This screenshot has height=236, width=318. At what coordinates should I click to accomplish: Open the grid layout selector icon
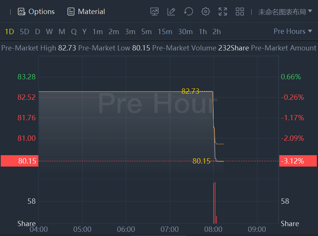pyautogui.click(x=240, y=12)
